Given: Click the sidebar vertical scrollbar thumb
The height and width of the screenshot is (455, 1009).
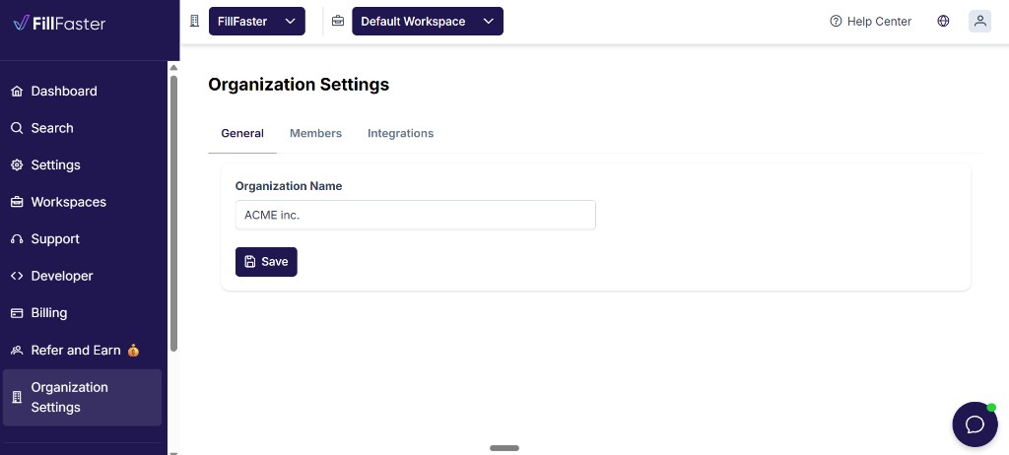Looking at the screenshot, I should coord(173,214).
